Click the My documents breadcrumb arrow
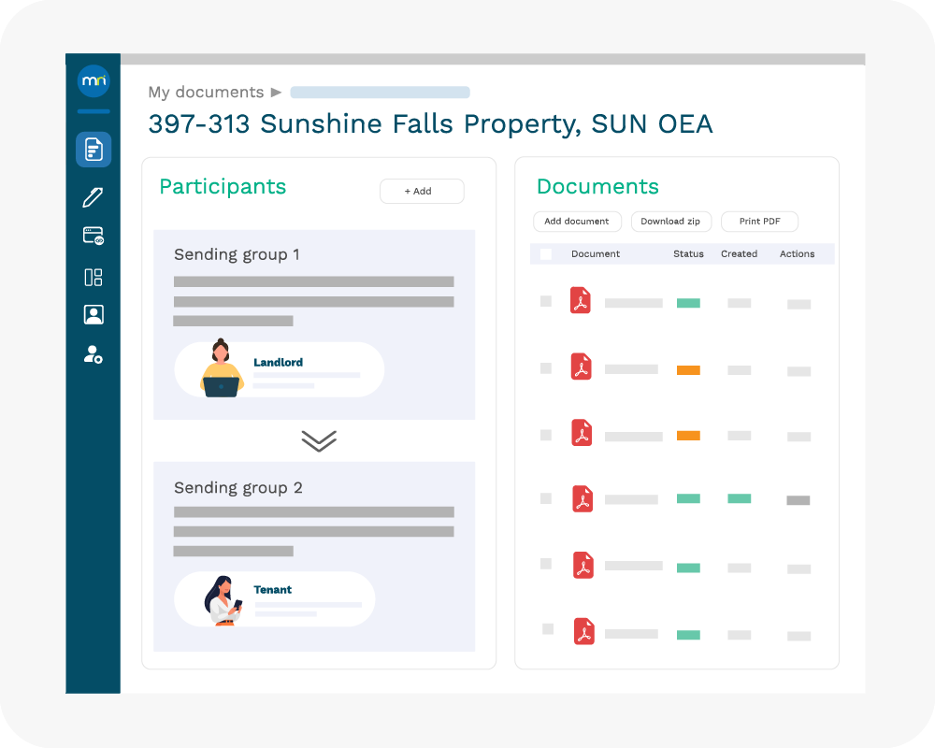935x748 pixels. [276, 93]
